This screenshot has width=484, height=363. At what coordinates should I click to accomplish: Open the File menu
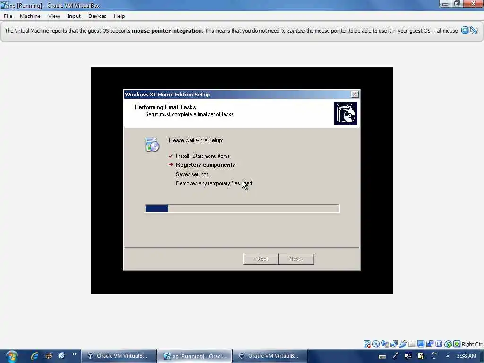(x=8, y=16)
